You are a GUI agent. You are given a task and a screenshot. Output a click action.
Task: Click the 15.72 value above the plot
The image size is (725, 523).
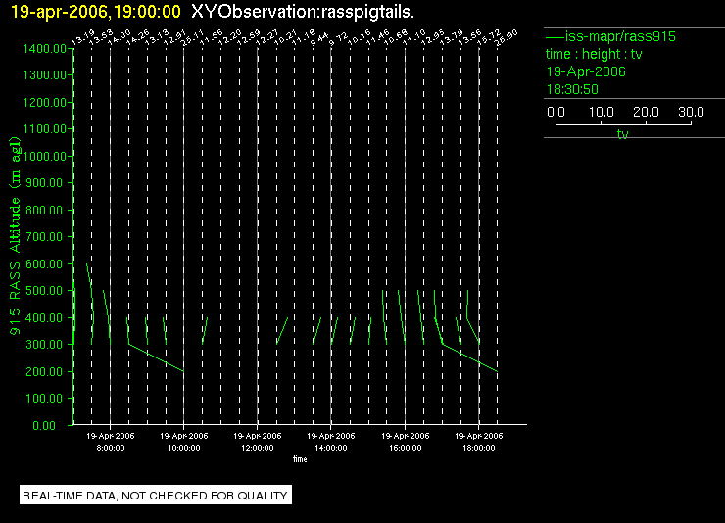click(x=488, y=38)
